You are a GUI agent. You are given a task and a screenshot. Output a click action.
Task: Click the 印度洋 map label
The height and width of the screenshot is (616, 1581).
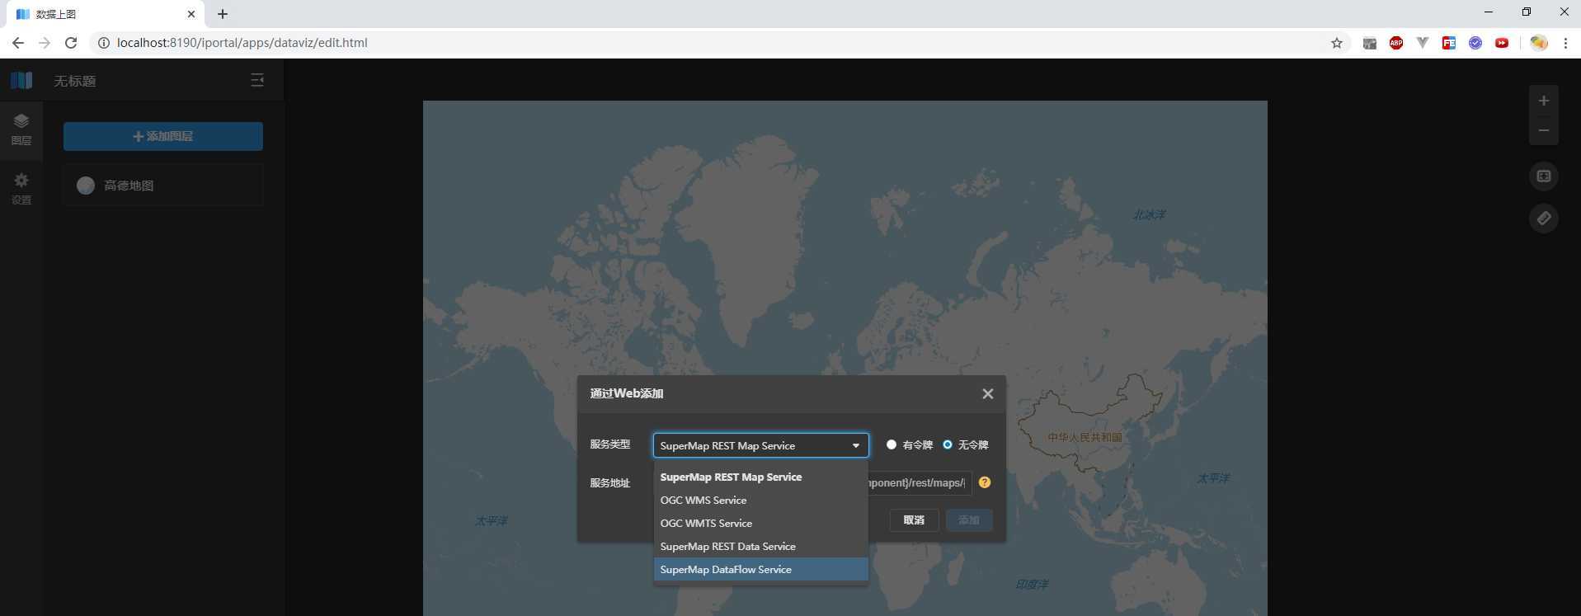tap(1032, 584)
